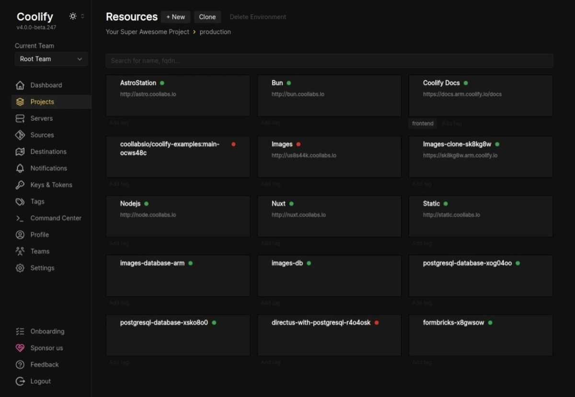575x397 pixels.
Task: Click the Destinations icon
Action: point(20,152)
